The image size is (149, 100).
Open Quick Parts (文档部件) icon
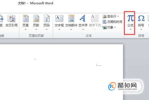[x=71, y=18]
